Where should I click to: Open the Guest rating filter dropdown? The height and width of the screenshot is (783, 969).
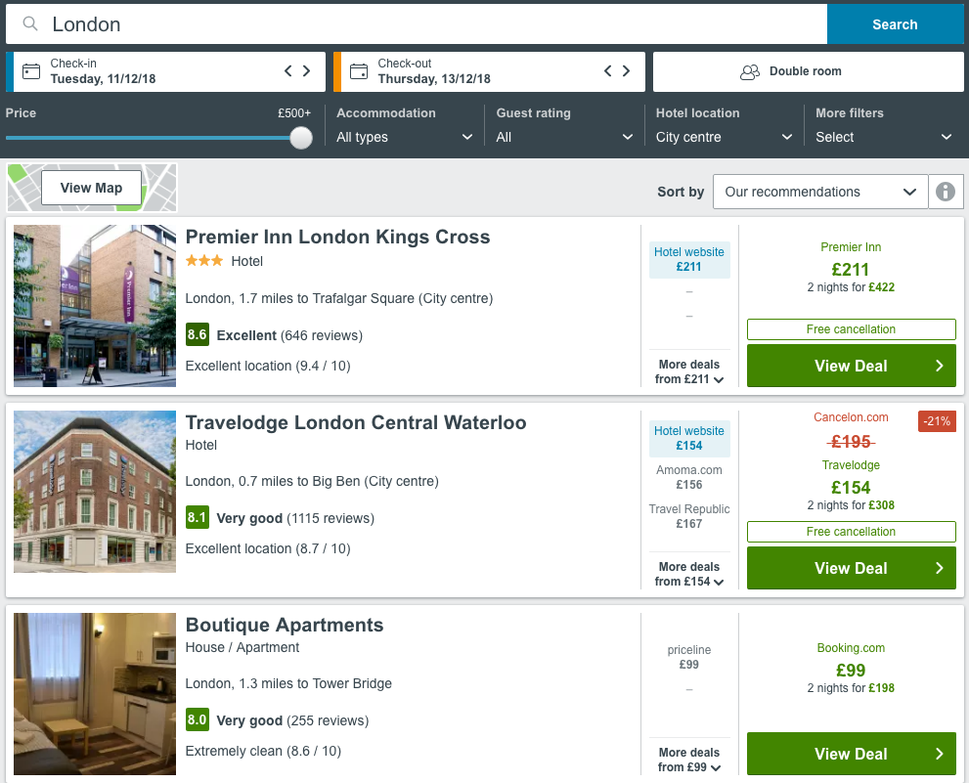pyautogui.click(x=564, y=137)
